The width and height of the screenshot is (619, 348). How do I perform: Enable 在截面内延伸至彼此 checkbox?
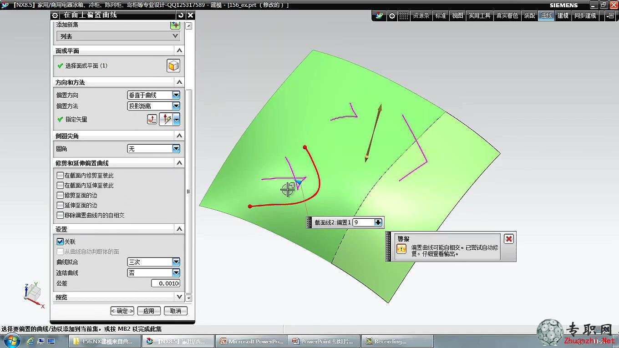tap(60, 186)
